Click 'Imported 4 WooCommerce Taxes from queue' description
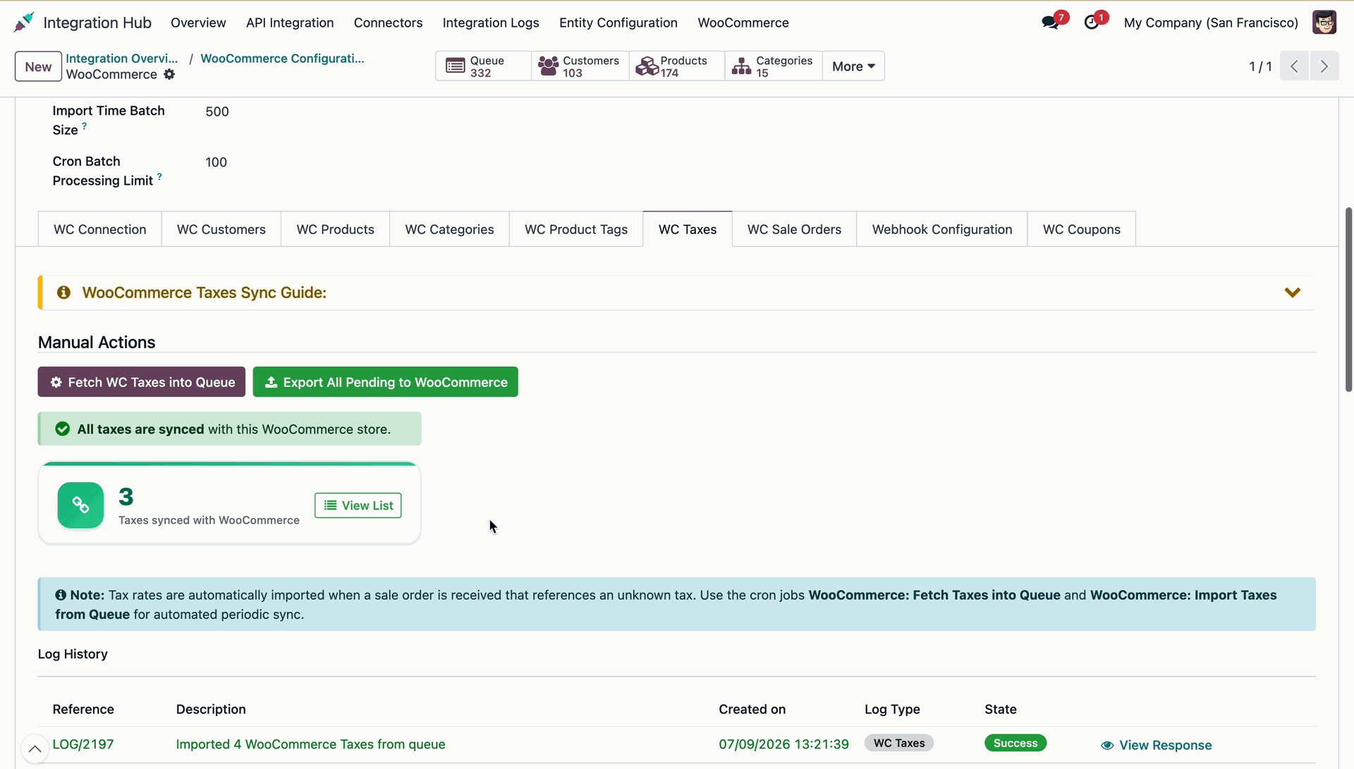 (310, 744)
